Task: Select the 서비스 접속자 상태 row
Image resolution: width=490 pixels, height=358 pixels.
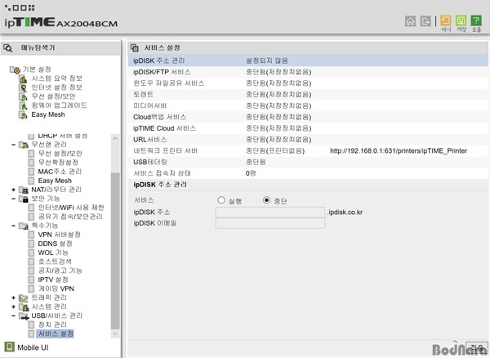Action: pos(308,173)
